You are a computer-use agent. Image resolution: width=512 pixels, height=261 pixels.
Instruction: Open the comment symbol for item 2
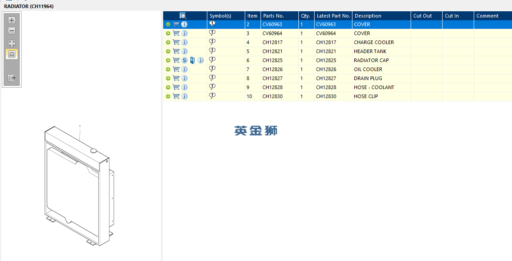click(x=212, y=24)
